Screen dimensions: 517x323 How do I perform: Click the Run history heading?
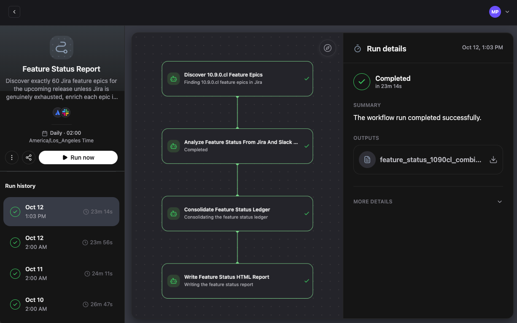pyautogui.click(x=20, y=186)
